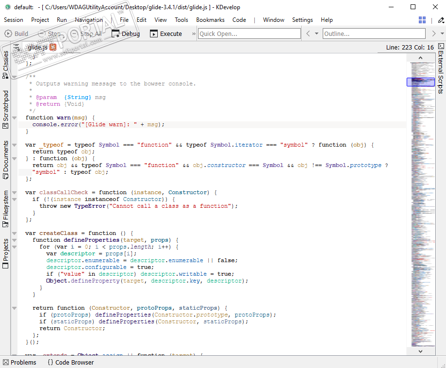Click the minimap scrollbar highlighted region
This screenshot has width=446, height=368.
(x=420, y=82)
